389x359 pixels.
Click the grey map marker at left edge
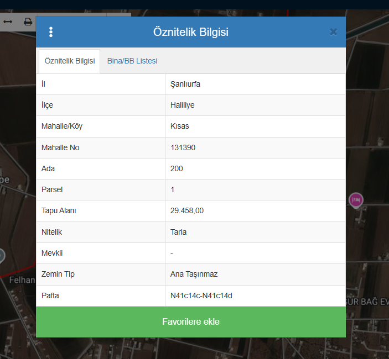1,255
